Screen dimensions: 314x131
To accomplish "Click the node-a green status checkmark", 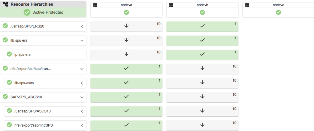I will tap(126, 12).
